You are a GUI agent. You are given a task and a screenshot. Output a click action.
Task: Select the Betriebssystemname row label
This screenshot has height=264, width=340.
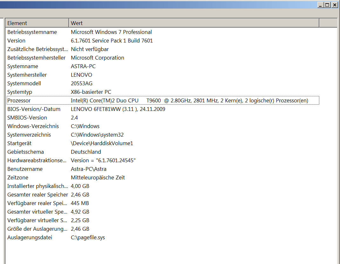pos(32,32)
